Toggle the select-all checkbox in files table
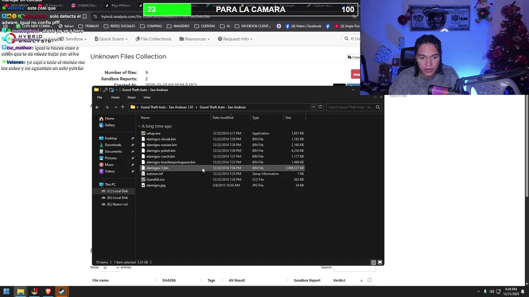Screen dimensions: 529x297 (x=369, y=280)
